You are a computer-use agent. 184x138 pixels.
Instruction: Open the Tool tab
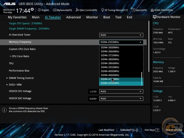[x=118, y=17]
